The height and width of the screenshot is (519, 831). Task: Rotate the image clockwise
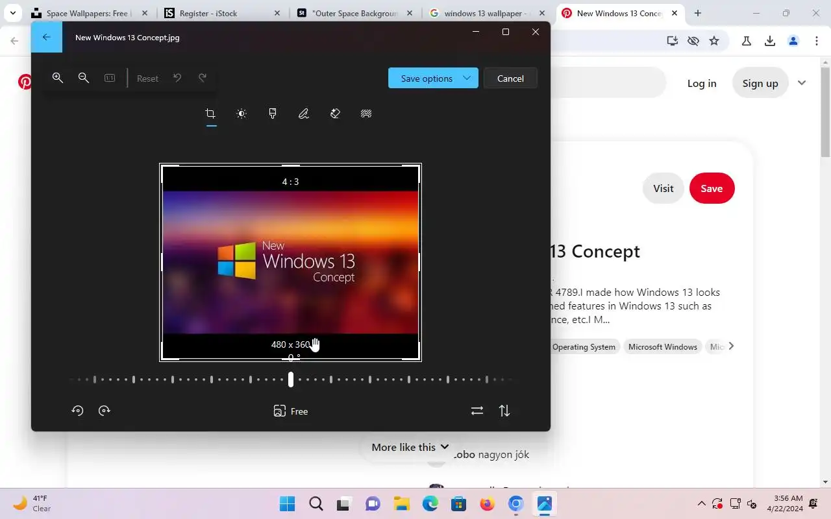coord(105,411)
